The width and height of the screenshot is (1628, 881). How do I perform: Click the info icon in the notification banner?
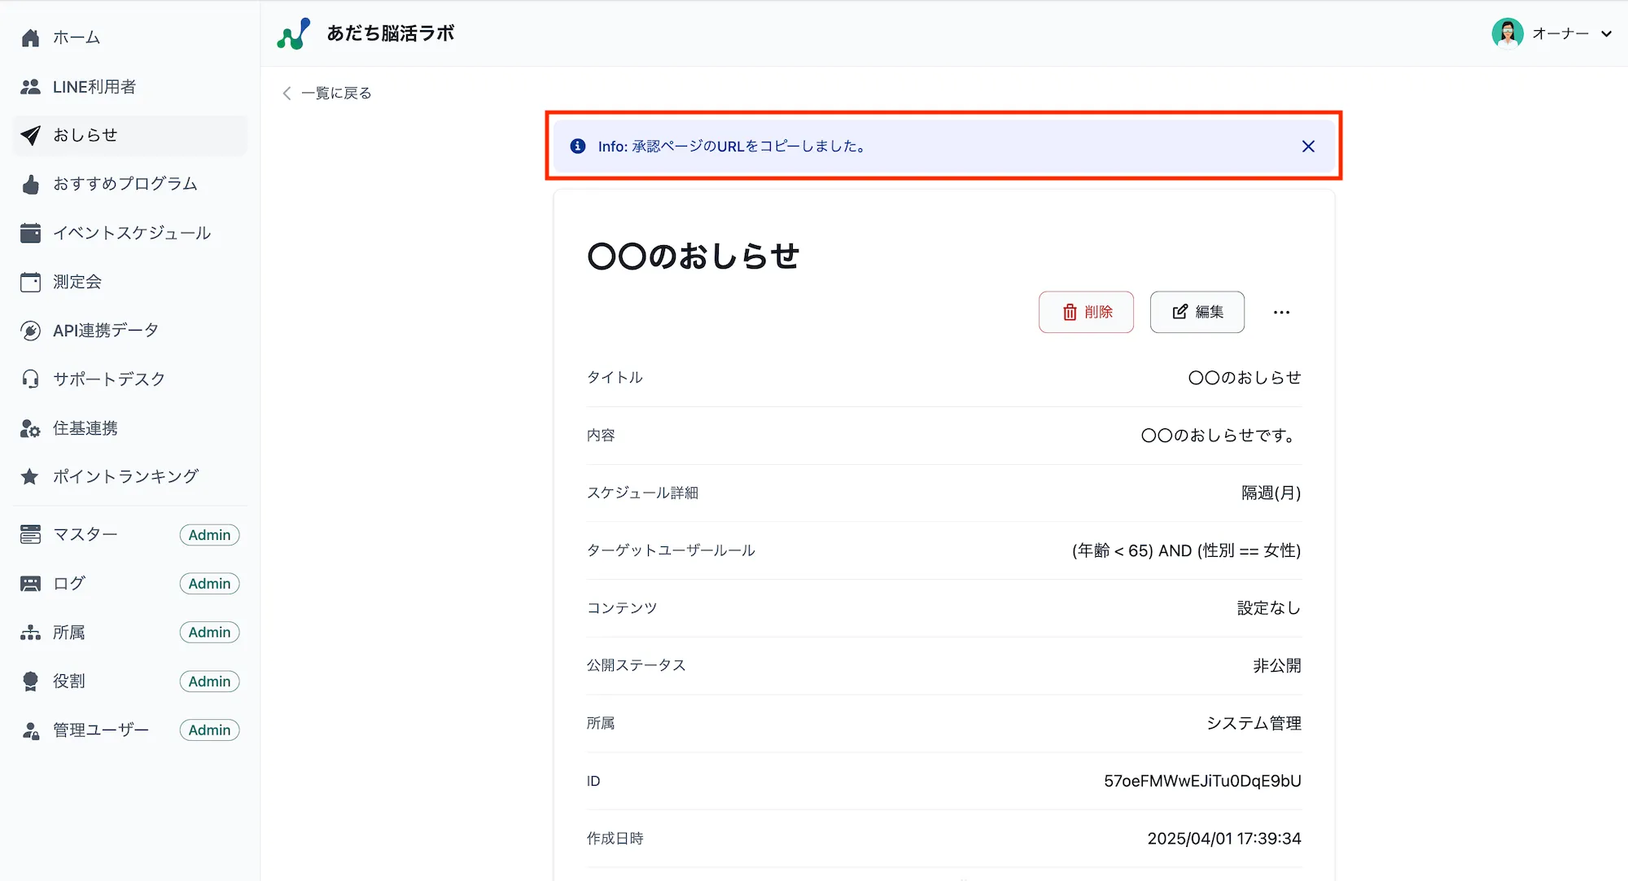pyautogui.click(x=577, y=147)
